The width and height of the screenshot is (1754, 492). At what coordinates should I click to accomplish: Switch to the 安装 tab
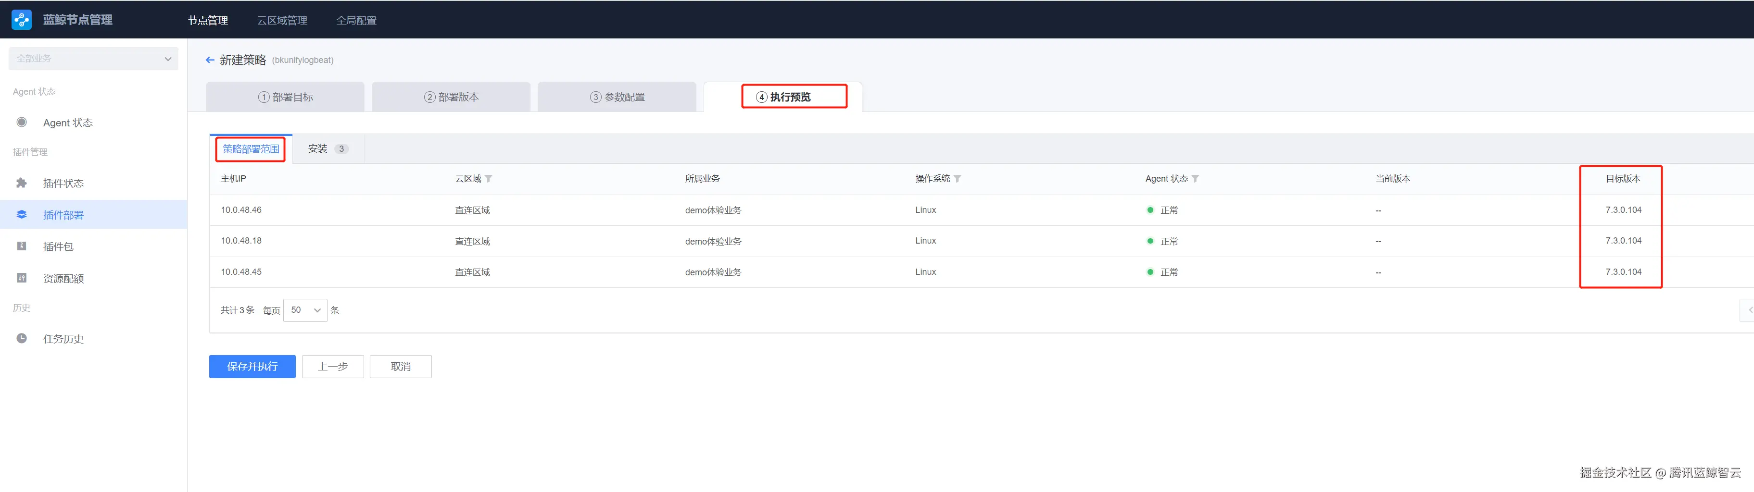(x=328, y=149)
